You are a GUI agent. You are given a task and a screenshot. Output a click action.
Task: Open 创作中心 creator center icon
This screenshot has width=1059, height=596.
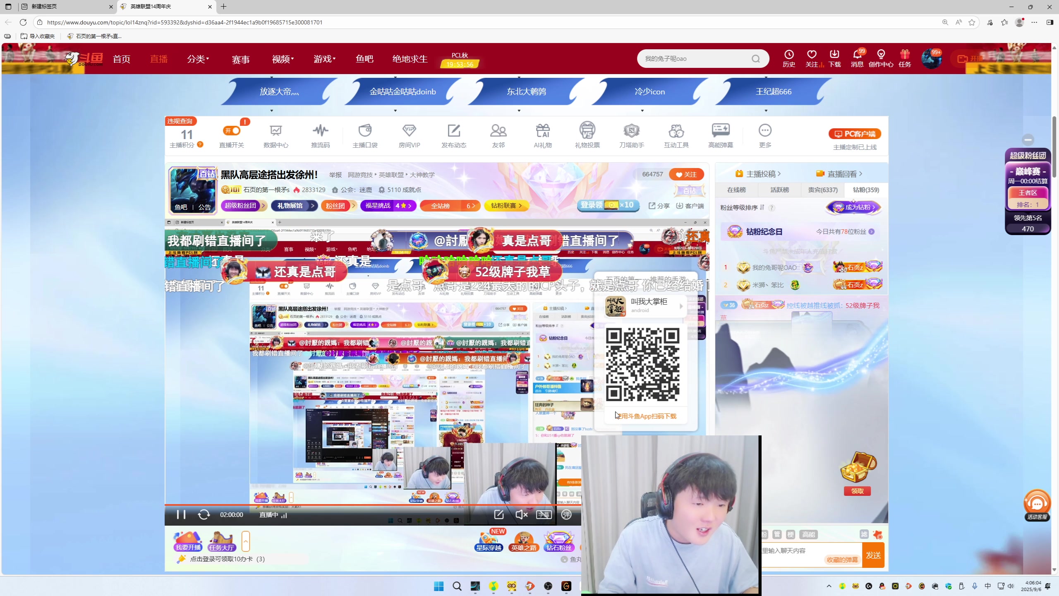(881, 58)
